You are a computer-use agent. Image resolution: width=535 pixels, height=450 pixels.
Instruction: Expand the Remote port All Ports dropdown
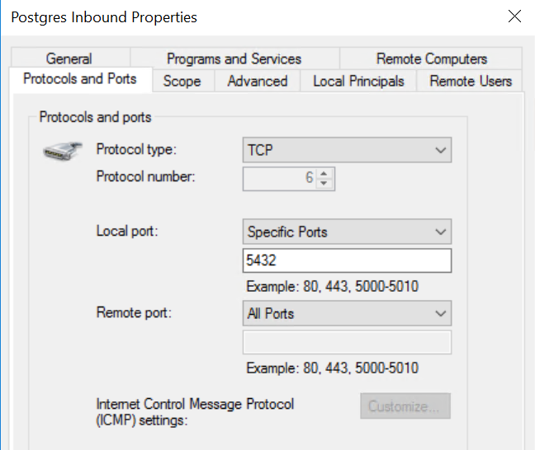coord(347,313)
